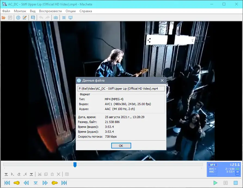243x188 pixels.
Task: Jump to the previous keyframe using left key icon
Action: tap(17, 183)
